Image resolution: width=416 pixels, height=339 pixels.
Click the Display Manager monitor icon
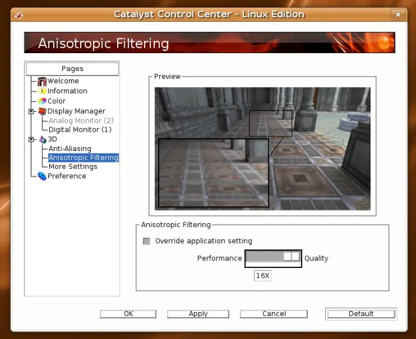[42, 111]
